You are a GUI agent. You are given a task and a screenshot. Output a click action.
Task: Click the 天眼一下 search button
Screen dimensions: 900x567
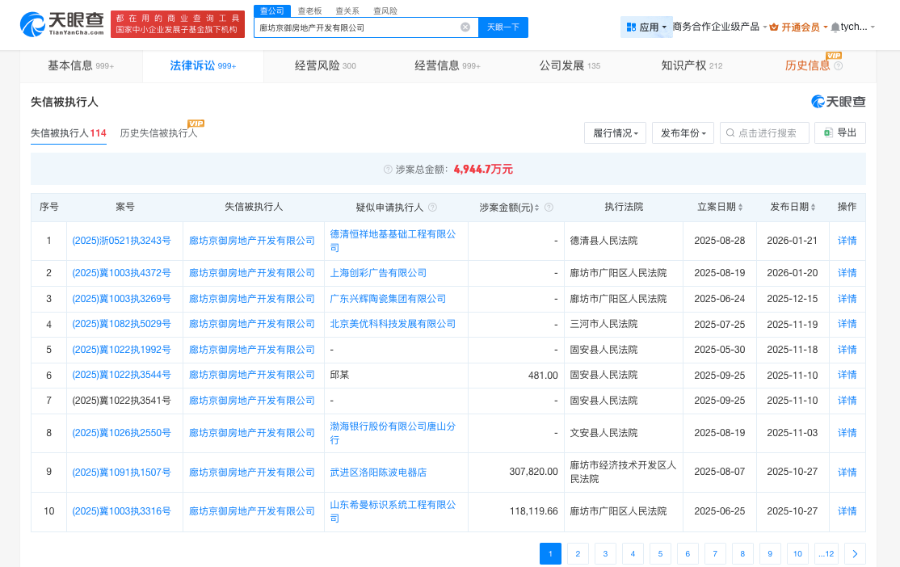click(x=503, y=27)
